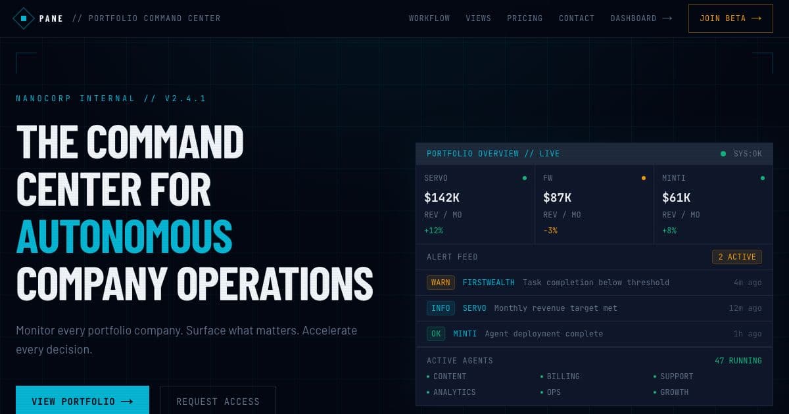Click the +8% growth figure
789x414 pixels.
pyautogui.click(x=669, y=231)
